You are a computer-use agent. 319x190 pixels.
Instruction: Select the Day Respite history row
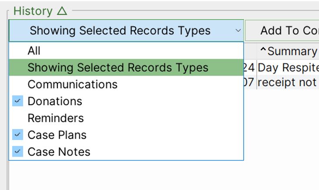[x=288, y=67]
